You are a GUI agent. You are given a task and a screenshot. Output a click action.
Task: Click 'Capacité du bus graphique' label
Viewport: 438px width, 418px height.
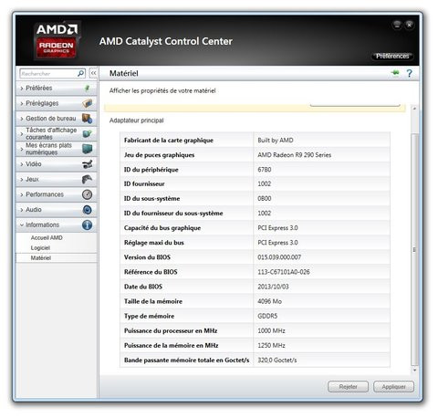pos(162,228)
